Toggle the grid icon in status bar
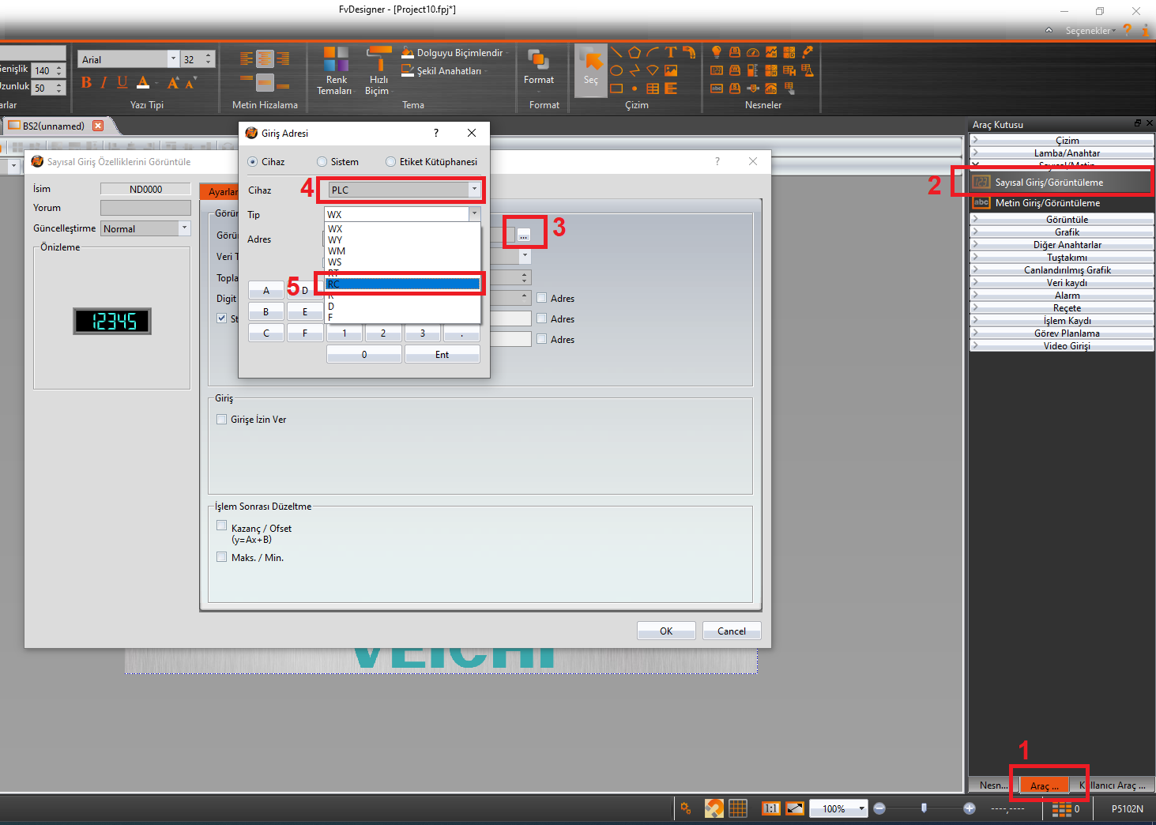Viewport: 1156px width, 825px height. (x=738, y=808)
